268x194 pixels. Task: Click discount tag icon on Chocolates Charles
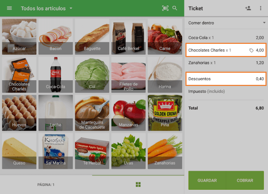click(251, 50)
